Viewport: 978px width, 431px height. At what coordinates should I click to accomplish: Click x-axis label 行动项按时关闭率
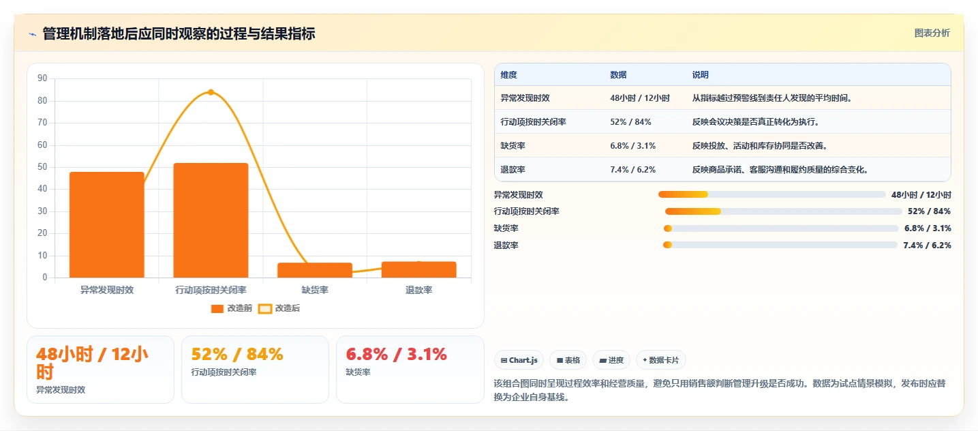click(x=211, y=290)
